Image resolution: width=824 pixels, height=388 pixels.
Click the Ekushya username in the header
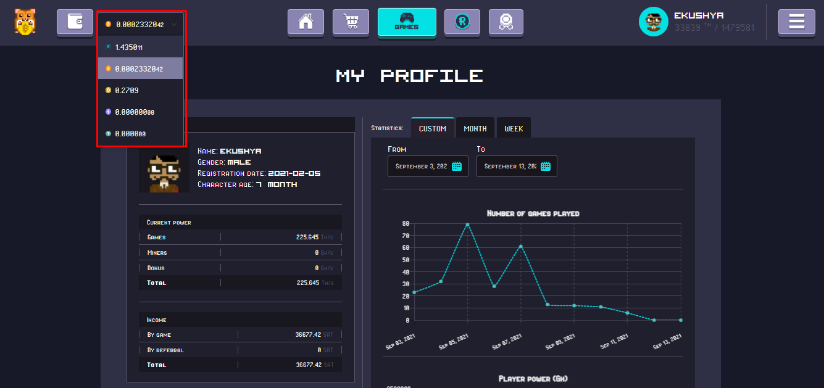pos(699,15)
